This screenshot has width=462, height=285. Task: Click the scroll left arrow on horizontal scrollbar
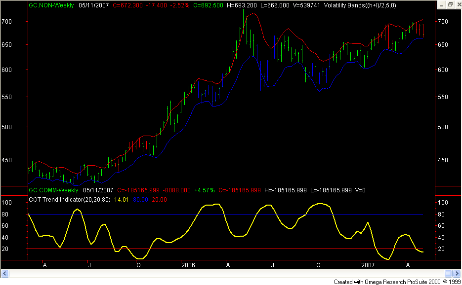coord(5,274)
